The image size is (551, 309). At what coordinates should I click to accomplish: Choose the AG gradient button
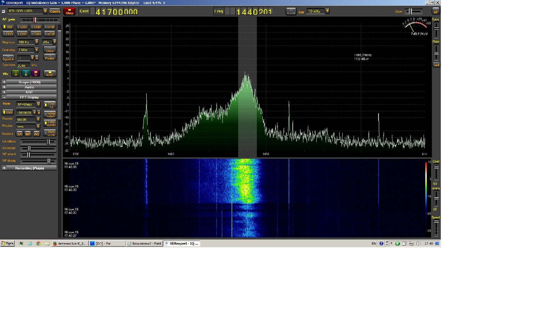(x=36, y=134)
